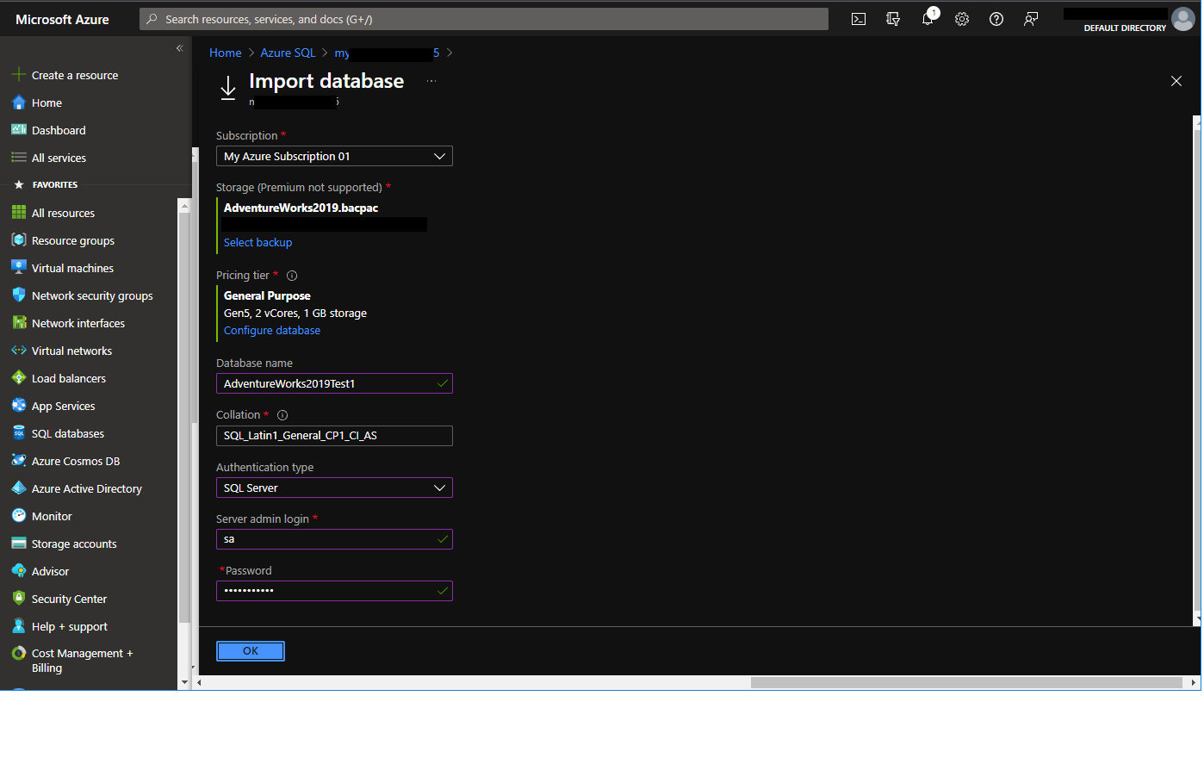Open Cost Management + Billing
Image resolution: width=1204 pixels, height=758 pixels.
tap(83, 661)
